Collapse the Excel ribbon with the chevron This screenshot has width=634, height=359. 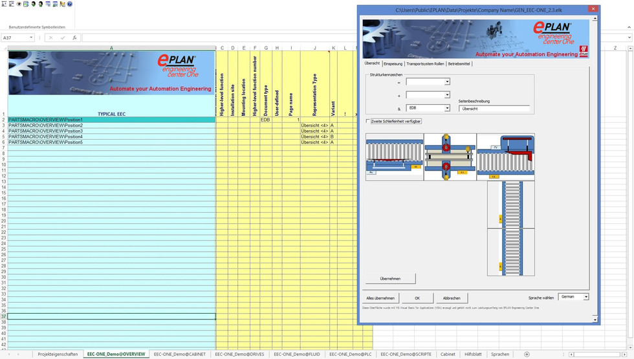coord(629,27)
